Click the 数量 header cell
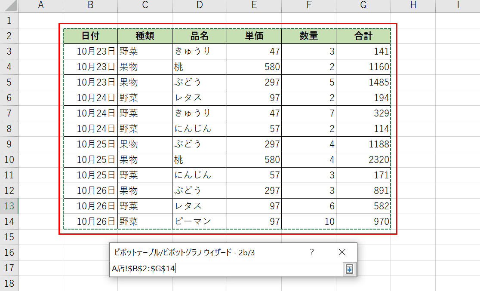Image resolution: width=480 pixels, height=291 pixels. (x=309, y=36)
